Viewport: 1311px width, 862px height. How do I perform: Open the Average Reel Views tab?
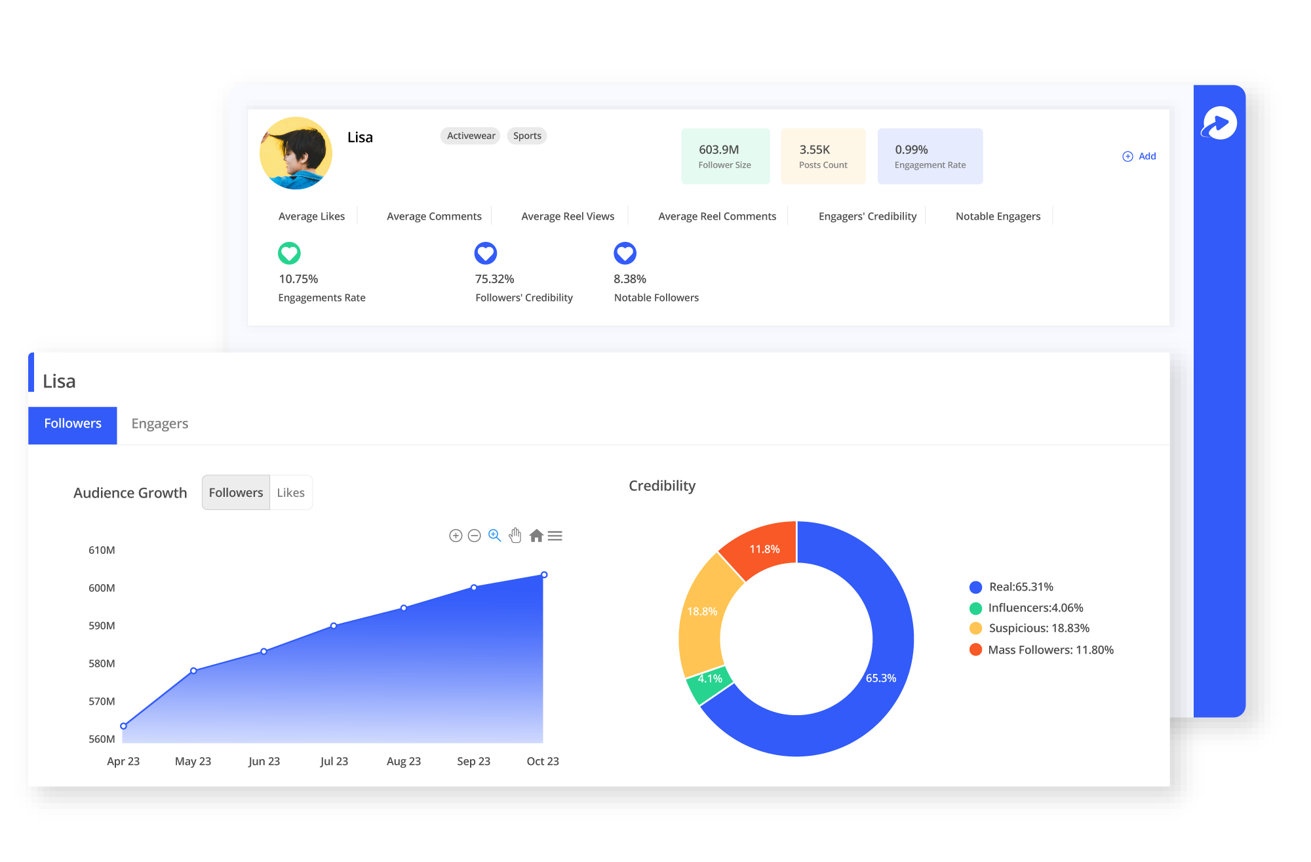point(568,216)
